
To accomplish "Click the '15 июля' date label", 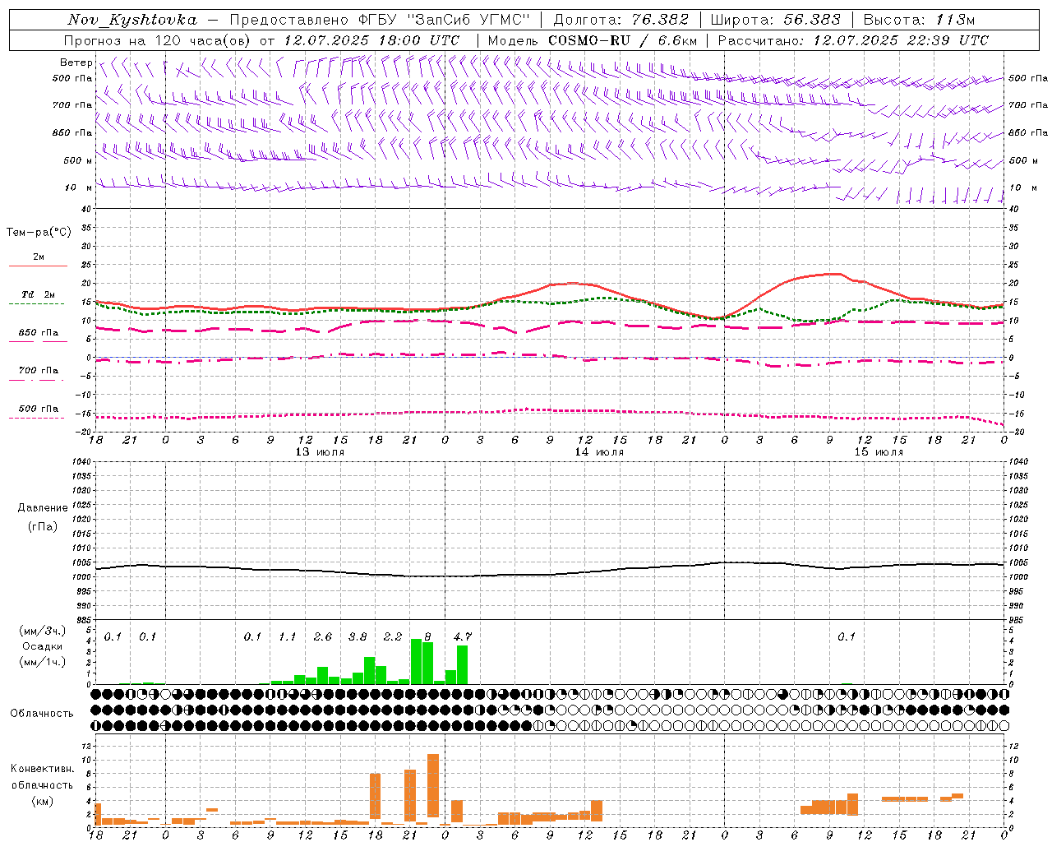I will [x=879, y=452].
